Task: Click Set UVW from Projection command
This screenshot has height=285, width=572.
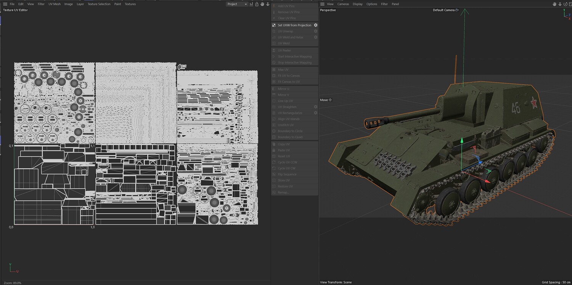Action: click(294, 25)
